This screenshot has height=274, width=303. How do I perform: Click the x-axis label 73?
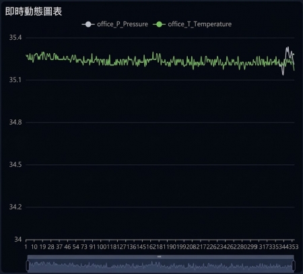point(84,247)
